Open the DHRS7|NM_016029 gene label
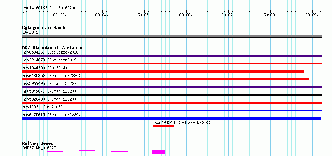Screen dimensions: 332x156 click(x=39, y=148)
